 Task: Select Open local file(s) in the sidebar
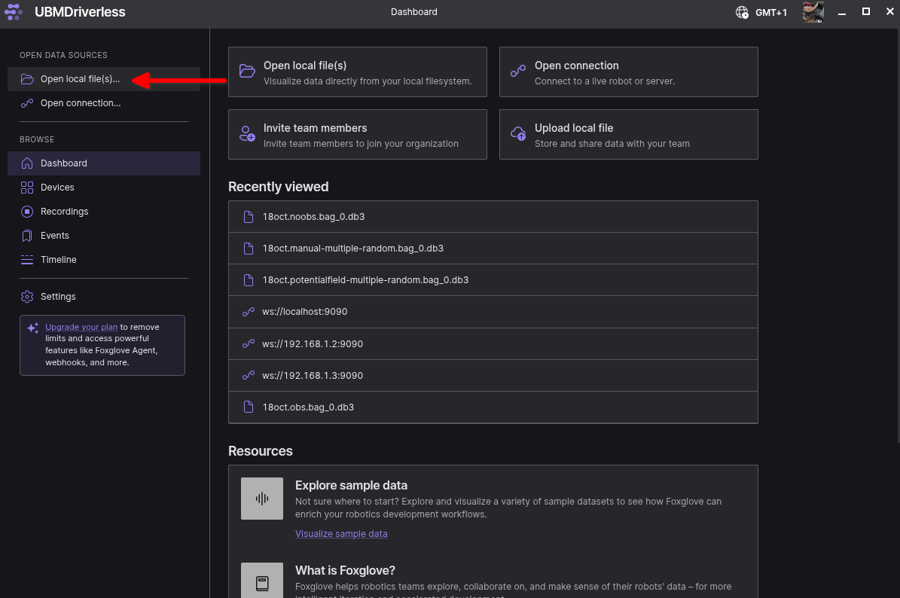pyautogui.click(x=80, y=79)
